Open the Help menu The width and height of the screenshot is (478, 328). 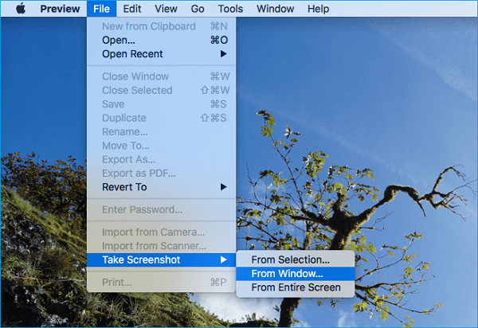point(318,9)
